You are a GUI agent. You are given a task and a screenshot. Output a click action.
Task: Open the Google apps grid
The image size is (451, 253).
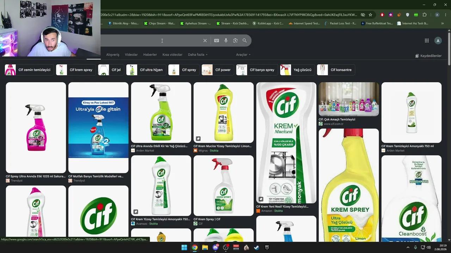(x=427, y=40)
